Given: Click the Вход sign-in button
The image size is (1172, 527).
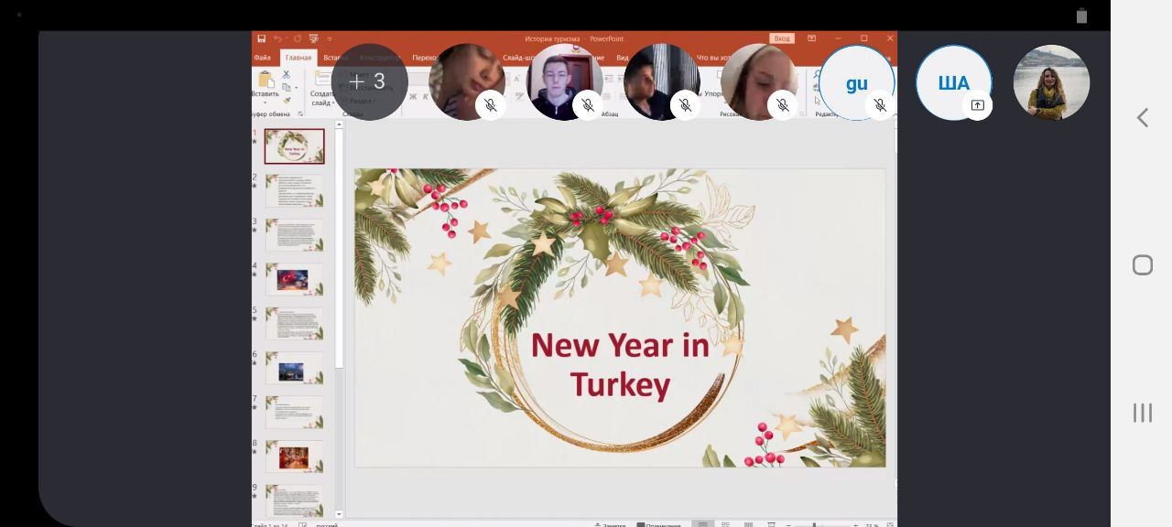Looking at the screenshot, I should tap(781, 38).
